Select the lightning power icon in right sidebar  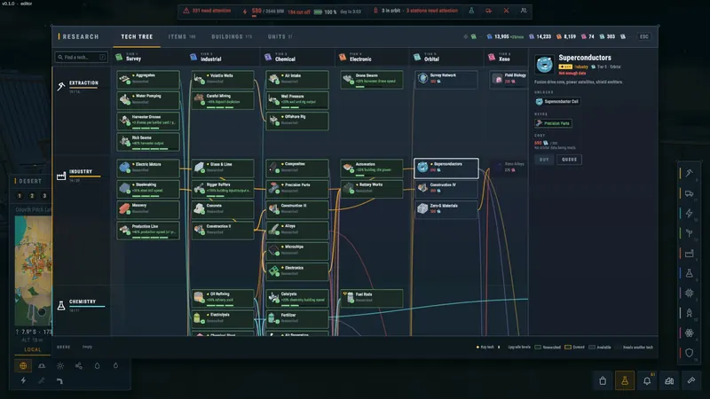tap(690, 213)
